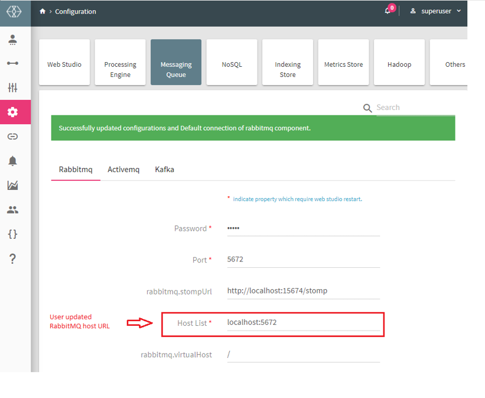This screenshot has height=398, width=485.
Task: Open the pipeline sidebar icon
Action: [12, 63]
